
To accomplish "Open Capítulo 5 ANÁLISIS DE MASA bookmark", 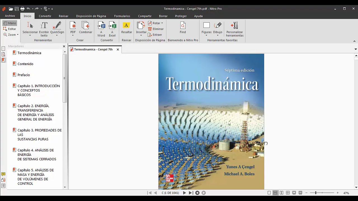I will point(36,177).
